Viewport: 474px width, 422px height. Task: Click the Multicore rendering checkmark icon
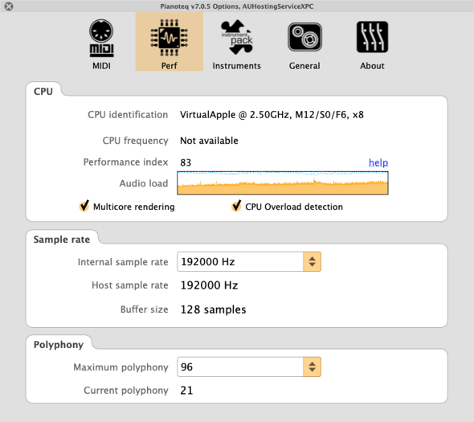point(84,206)
